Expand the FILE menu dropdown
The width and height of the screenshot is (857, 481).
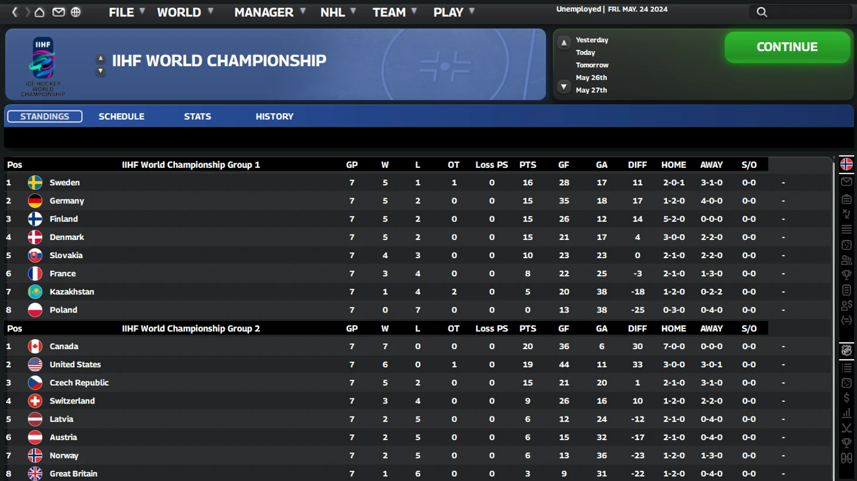(127, 12)
